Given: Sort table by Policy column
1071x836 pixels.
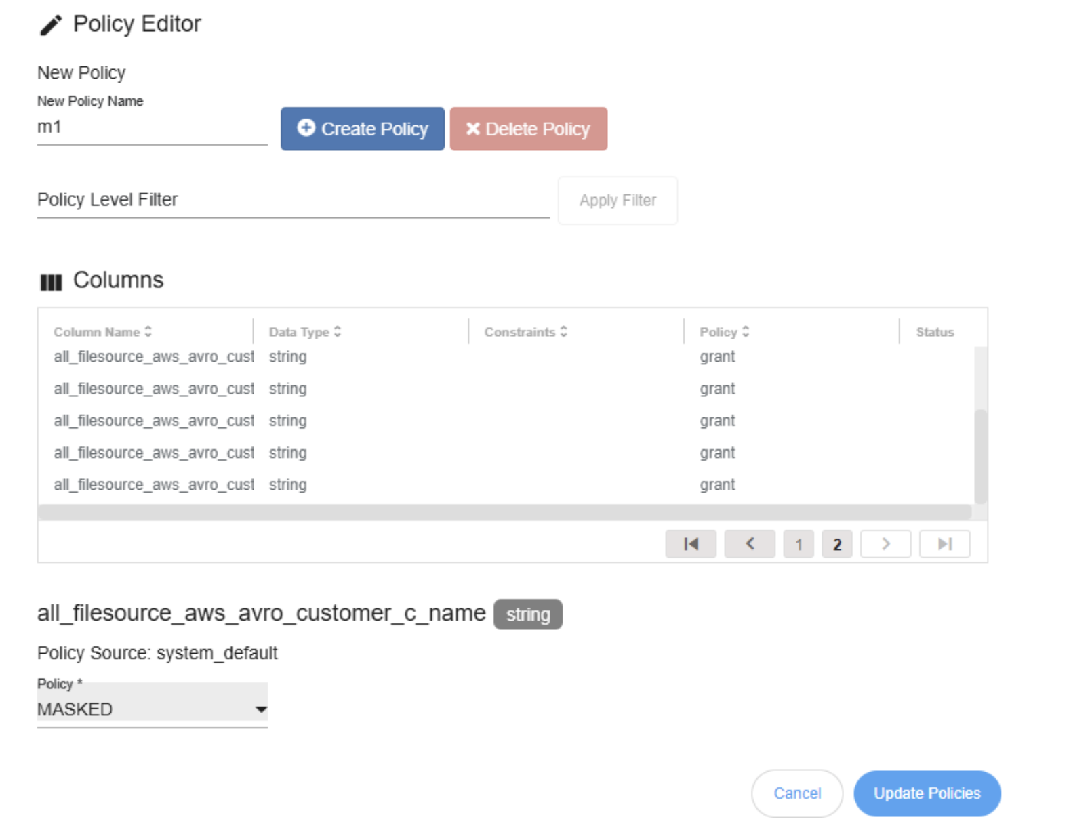Looking at the screenshot, I should click(724, 332).
